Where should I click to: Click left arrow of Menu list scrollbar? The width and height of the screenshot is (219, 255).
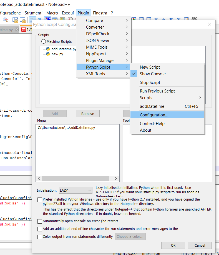point(39,178)
